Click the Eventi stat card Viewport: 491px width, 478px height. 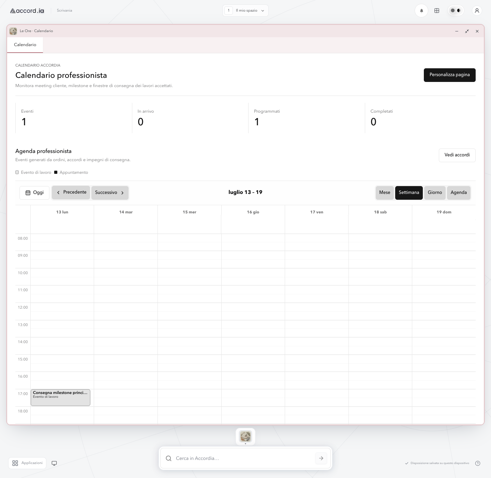(x=74, y=118)
